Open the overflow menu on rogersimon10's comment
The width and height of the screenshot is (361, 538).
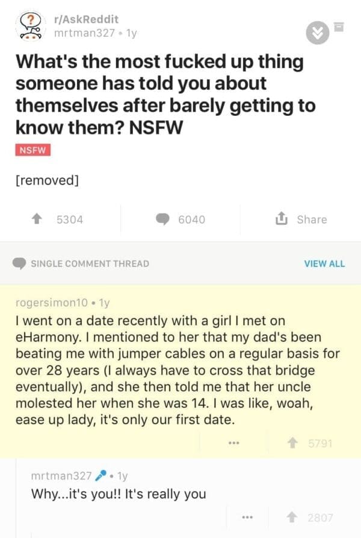(233, 441)
